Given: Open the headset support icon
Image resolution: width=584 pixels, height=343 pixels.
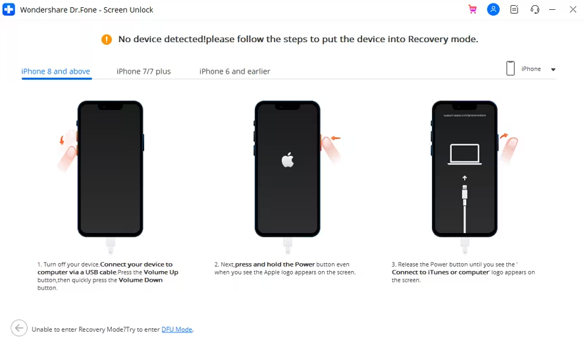Looking at the screenshot, I should click(535, 9).
